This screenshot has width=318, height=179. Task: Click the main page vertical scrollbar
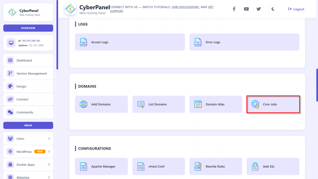click(x=317, y=85)
